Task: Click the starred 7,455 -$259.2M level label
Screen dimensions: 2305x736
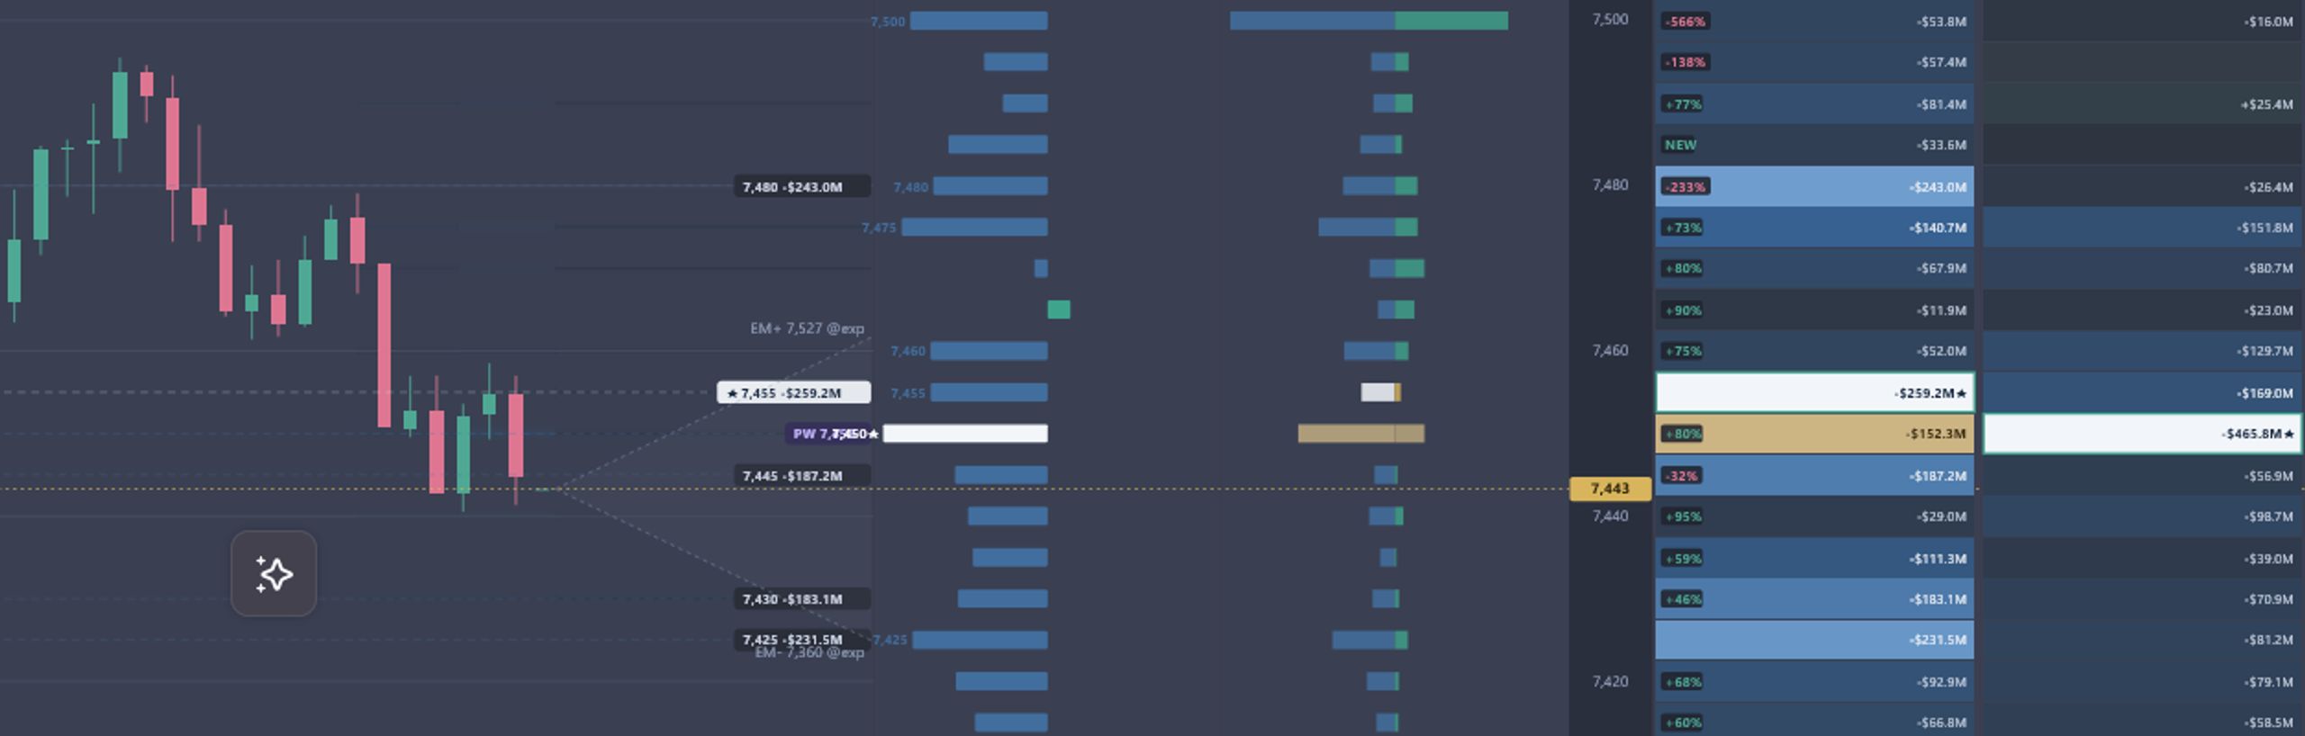Action: (794, 393)
